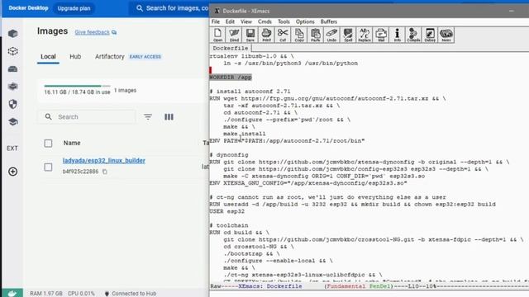Undo last edit with the Undo icon
Image resolution: width=529 pixels, height=297 pixels.
(x=331, y=35)
